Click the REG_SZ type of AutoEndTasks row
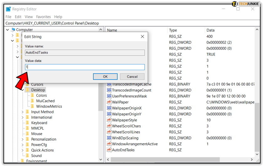 (x=175, y=150)
